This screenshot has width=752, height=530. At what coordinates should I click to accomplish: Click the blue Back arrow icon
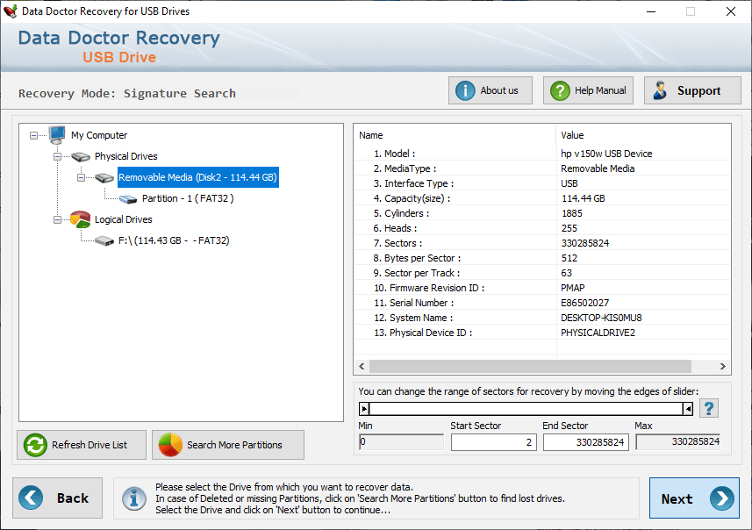pos(31,498)
